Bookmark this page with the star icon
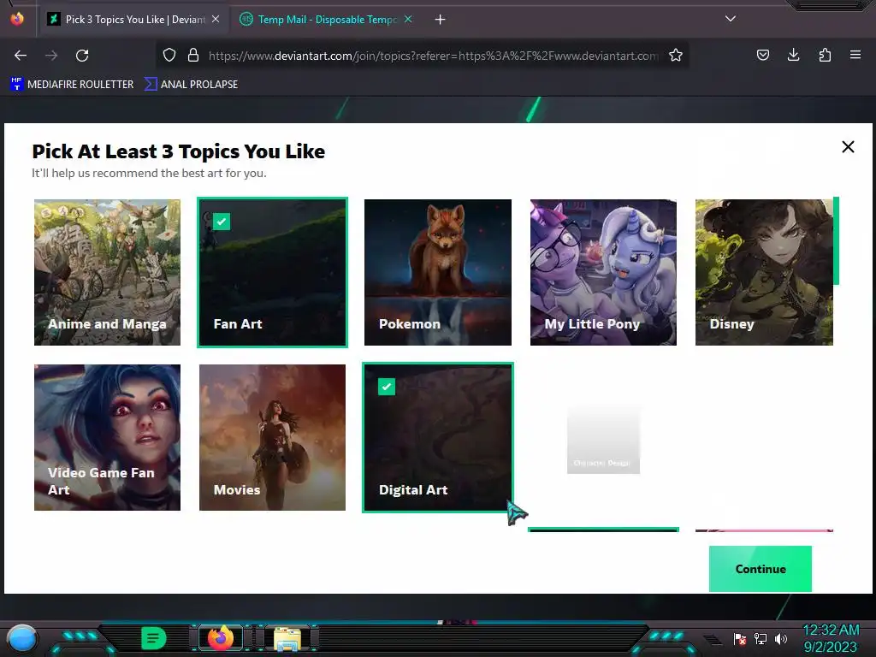 (676, 56)
